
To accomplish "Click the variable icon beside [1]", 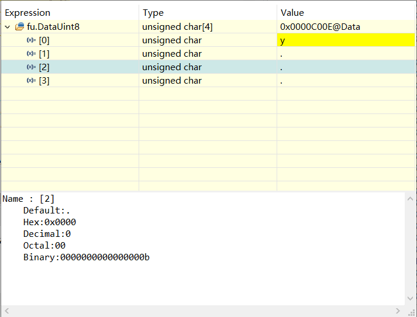I will [x=31, y=54].
